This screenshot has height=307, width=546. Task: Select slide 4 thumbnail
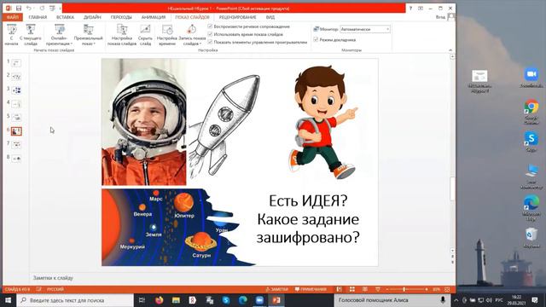click(16, 104)
